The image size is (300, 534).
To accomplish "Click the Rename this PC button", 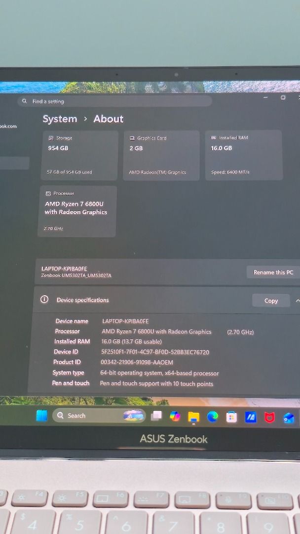I will pyautogui.click(x=273, y=272).
